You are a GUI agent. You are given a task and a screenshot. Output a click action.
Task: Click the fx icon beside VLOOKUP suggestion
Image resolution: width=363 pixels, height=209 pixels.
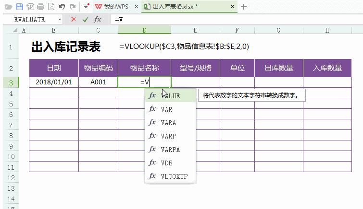tap(152, 176)
